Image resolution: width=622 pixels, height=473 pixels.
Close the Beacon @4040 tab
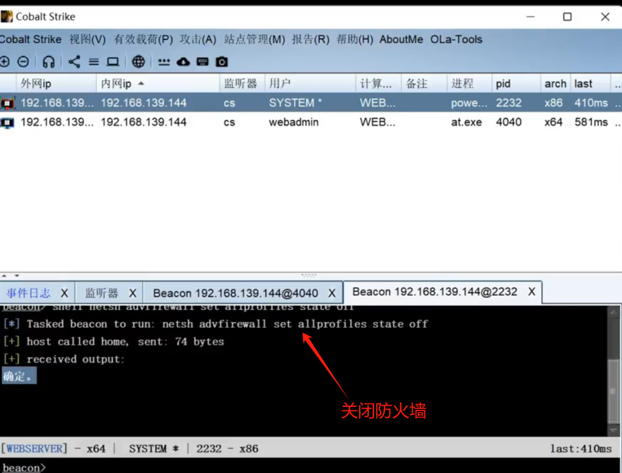pyautogui.click(x=332, y=293)
